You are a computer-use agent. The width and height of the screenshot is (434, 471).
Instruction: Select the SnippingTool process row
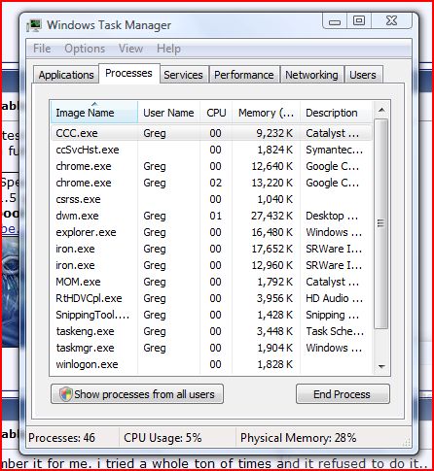click(211, 315)
